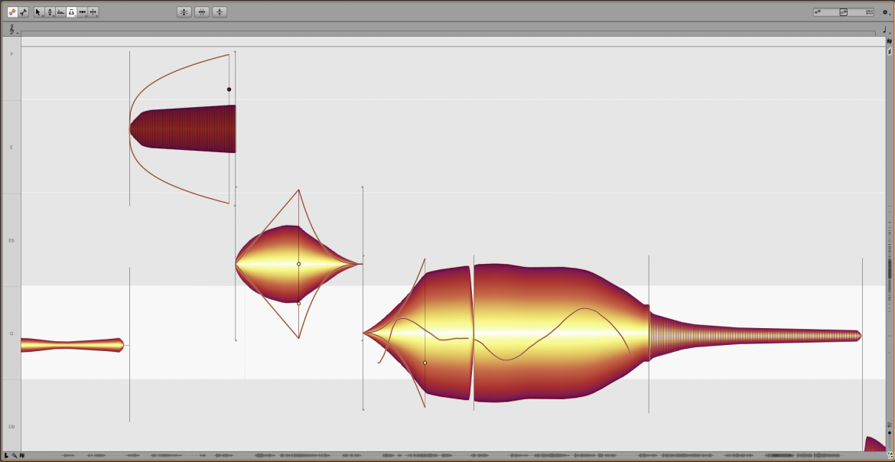The height and width of the screenshot is (462, 895).
Task: Open the Amplitude tool sub-tool arrow
Action: [75, 15]
